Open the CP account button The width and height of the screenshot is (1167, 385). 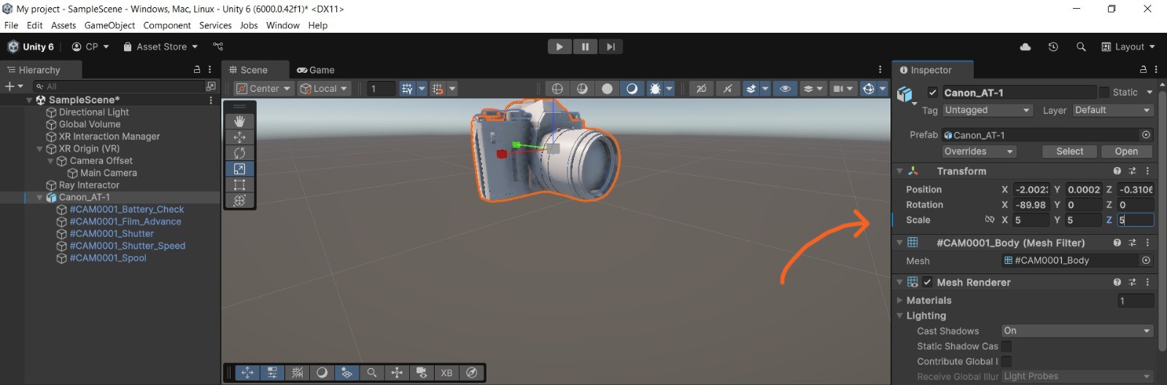coord(90,47)
